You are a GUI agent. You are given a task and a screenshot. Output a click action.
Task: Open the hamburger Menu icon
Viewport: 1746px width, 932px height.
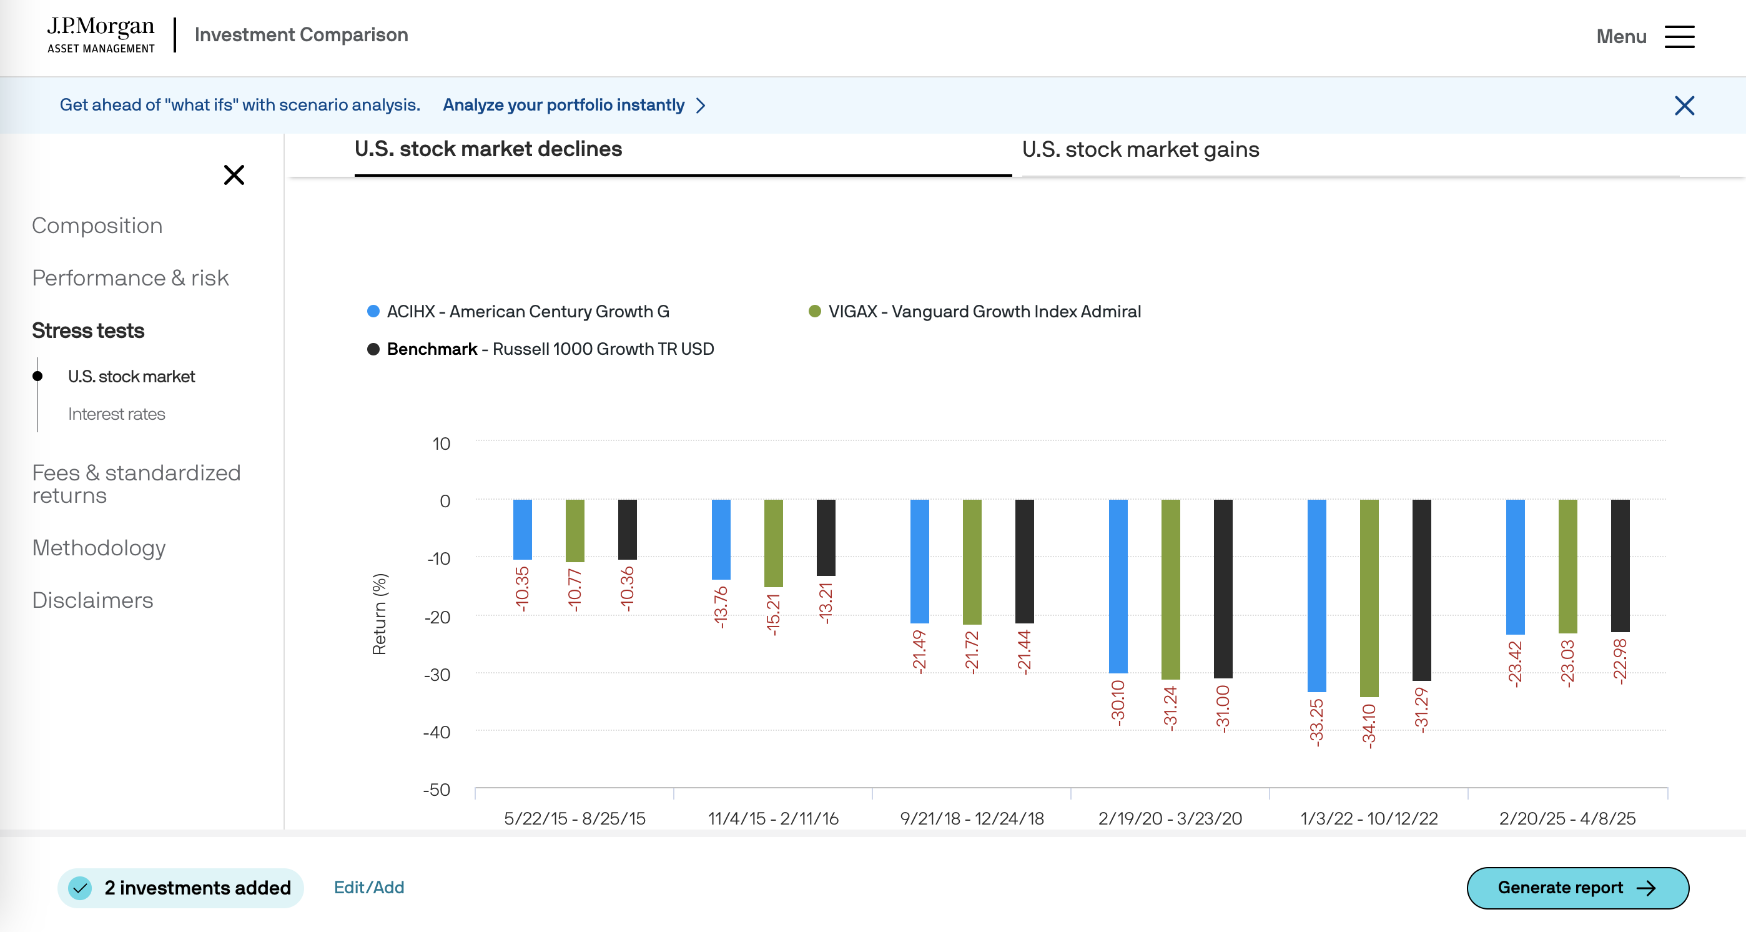[x=1679, y=37]
